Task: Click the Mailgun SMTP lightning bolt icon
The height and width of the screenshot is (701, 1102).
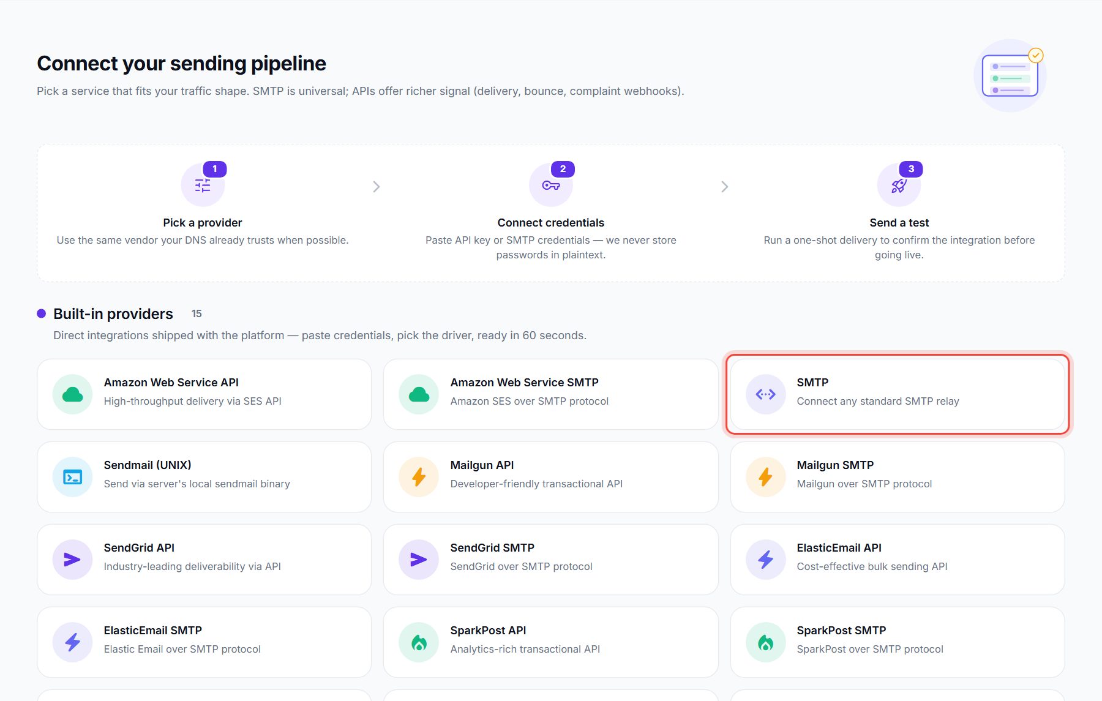Action: point(765,477)
